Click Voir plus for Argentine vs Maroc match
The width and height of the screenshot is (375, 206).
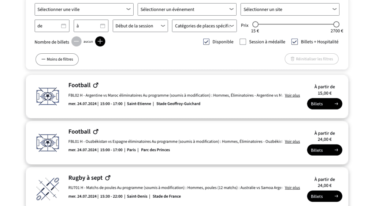click(292, 95)
